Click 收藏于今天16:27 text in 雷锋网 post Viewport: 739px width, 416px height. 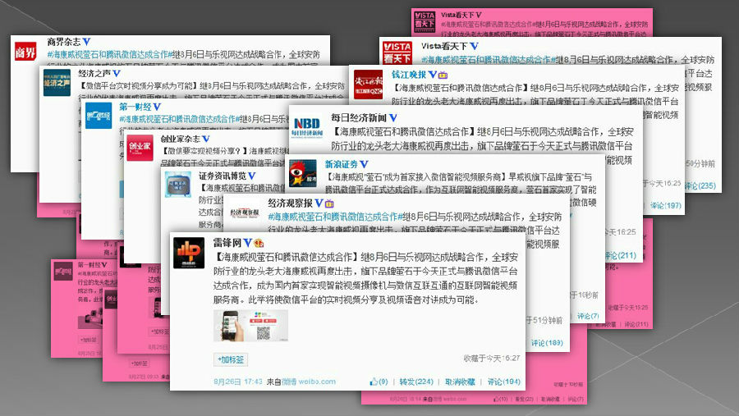point(492,358)
